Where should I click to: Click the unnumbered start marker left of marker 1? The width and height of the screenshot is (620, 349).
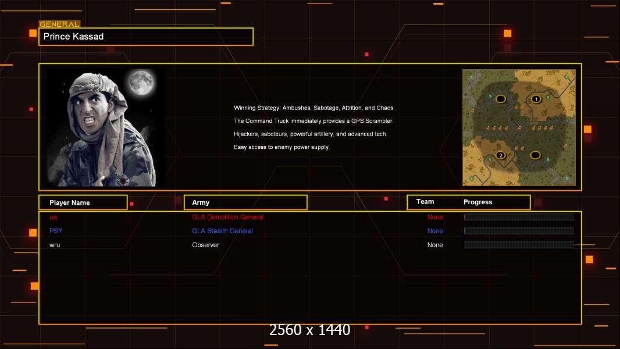click(x=501, y=99)
